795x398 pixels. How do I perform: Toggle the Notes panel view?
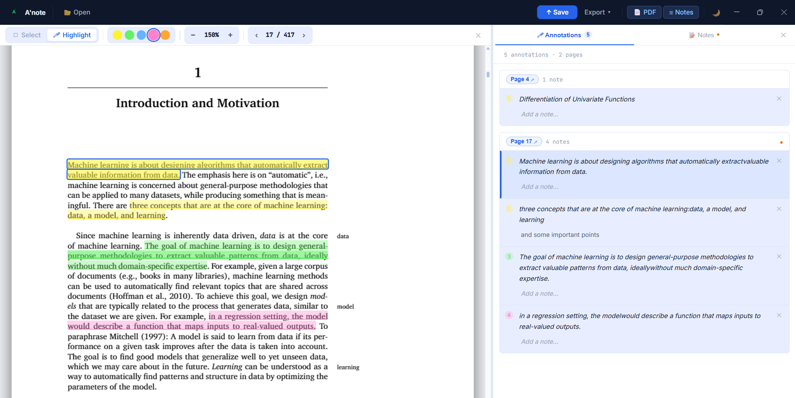pyautogui.click(x=681, y=12)
